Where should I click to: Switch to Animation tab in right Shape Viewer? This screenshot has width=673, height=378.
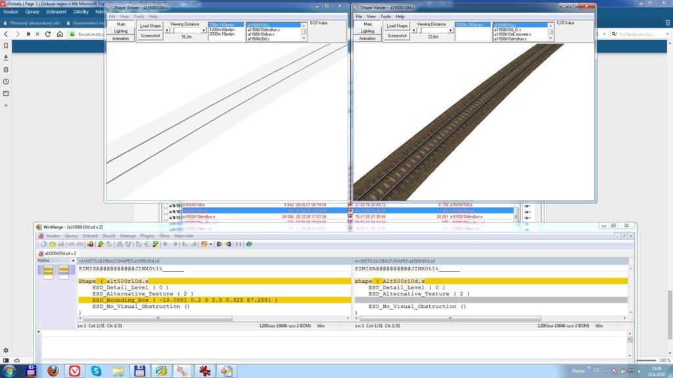pyautogui.click(x=367, y=39)
